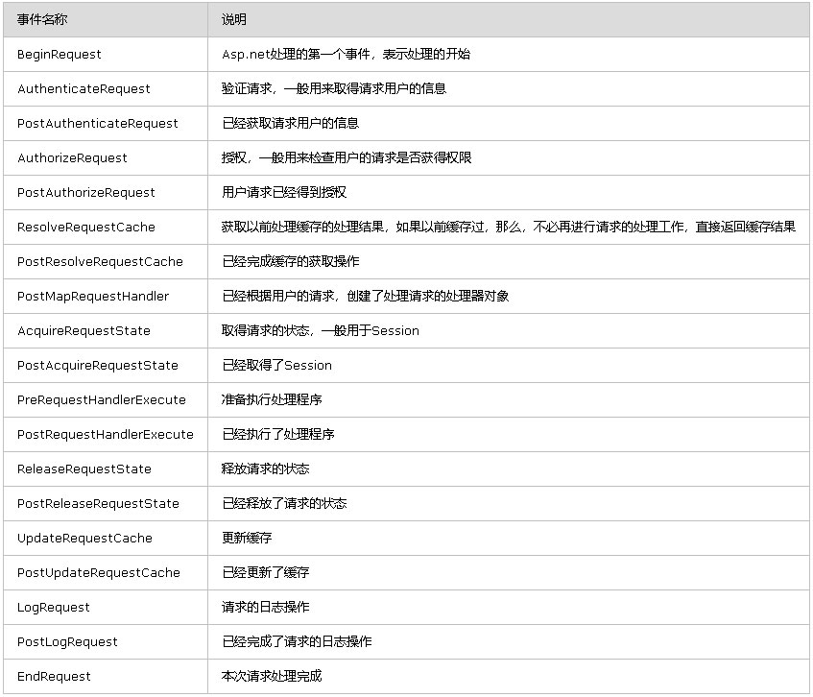Select the ResolveRequestCache event name
The width and height of the screenshot is (813, 697).
86,228
